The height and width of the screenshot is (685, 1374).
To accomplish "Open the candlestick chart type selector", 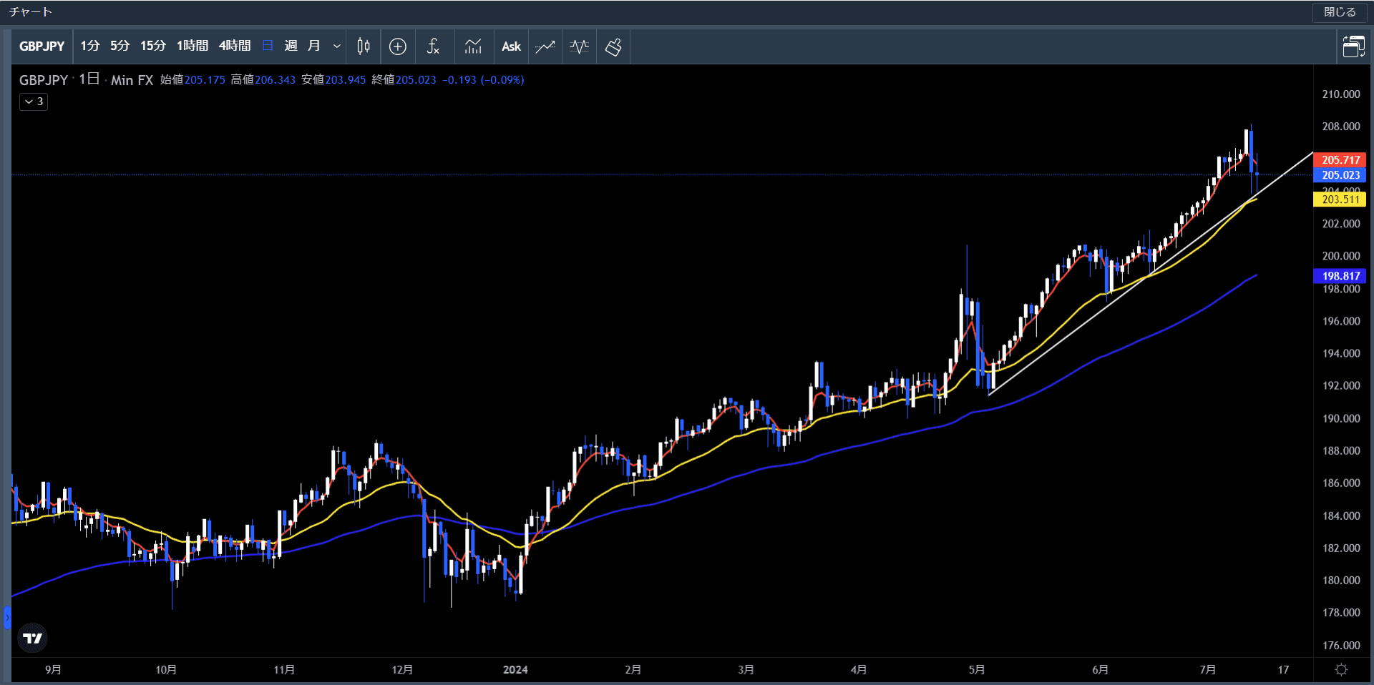I will point(364,46).
